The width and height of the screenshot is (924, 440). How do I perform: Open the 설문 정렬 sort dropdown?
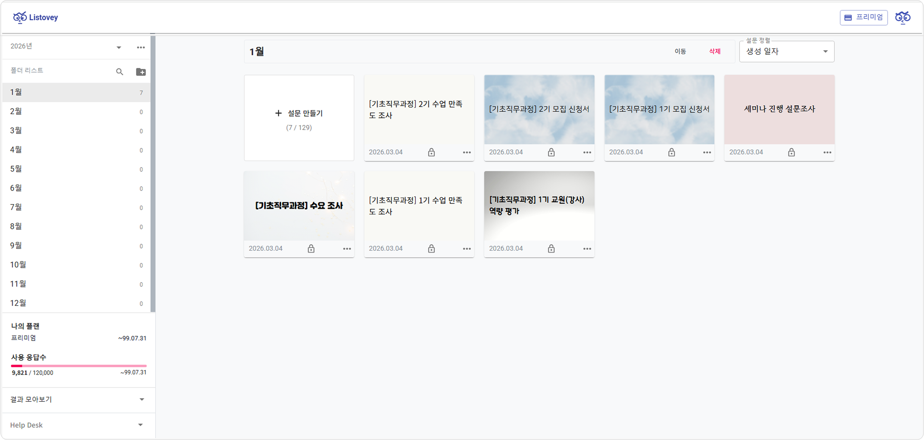(x=786, y=52)
